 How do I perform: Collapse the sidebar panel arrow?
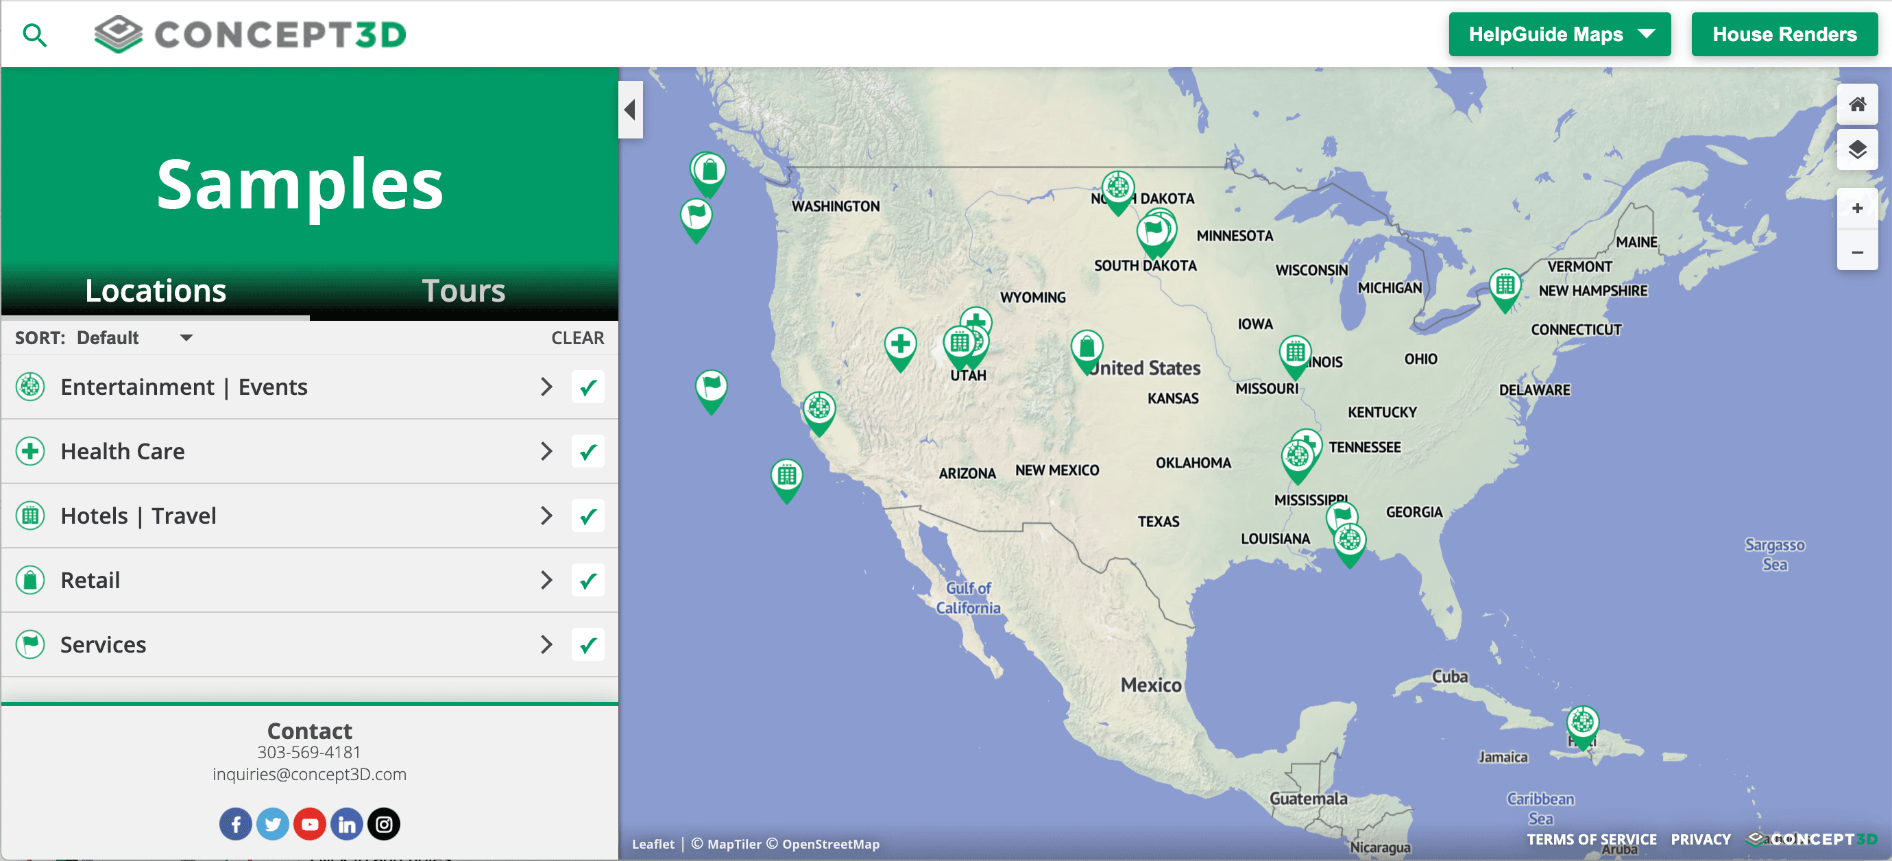(x=630, y=109)
